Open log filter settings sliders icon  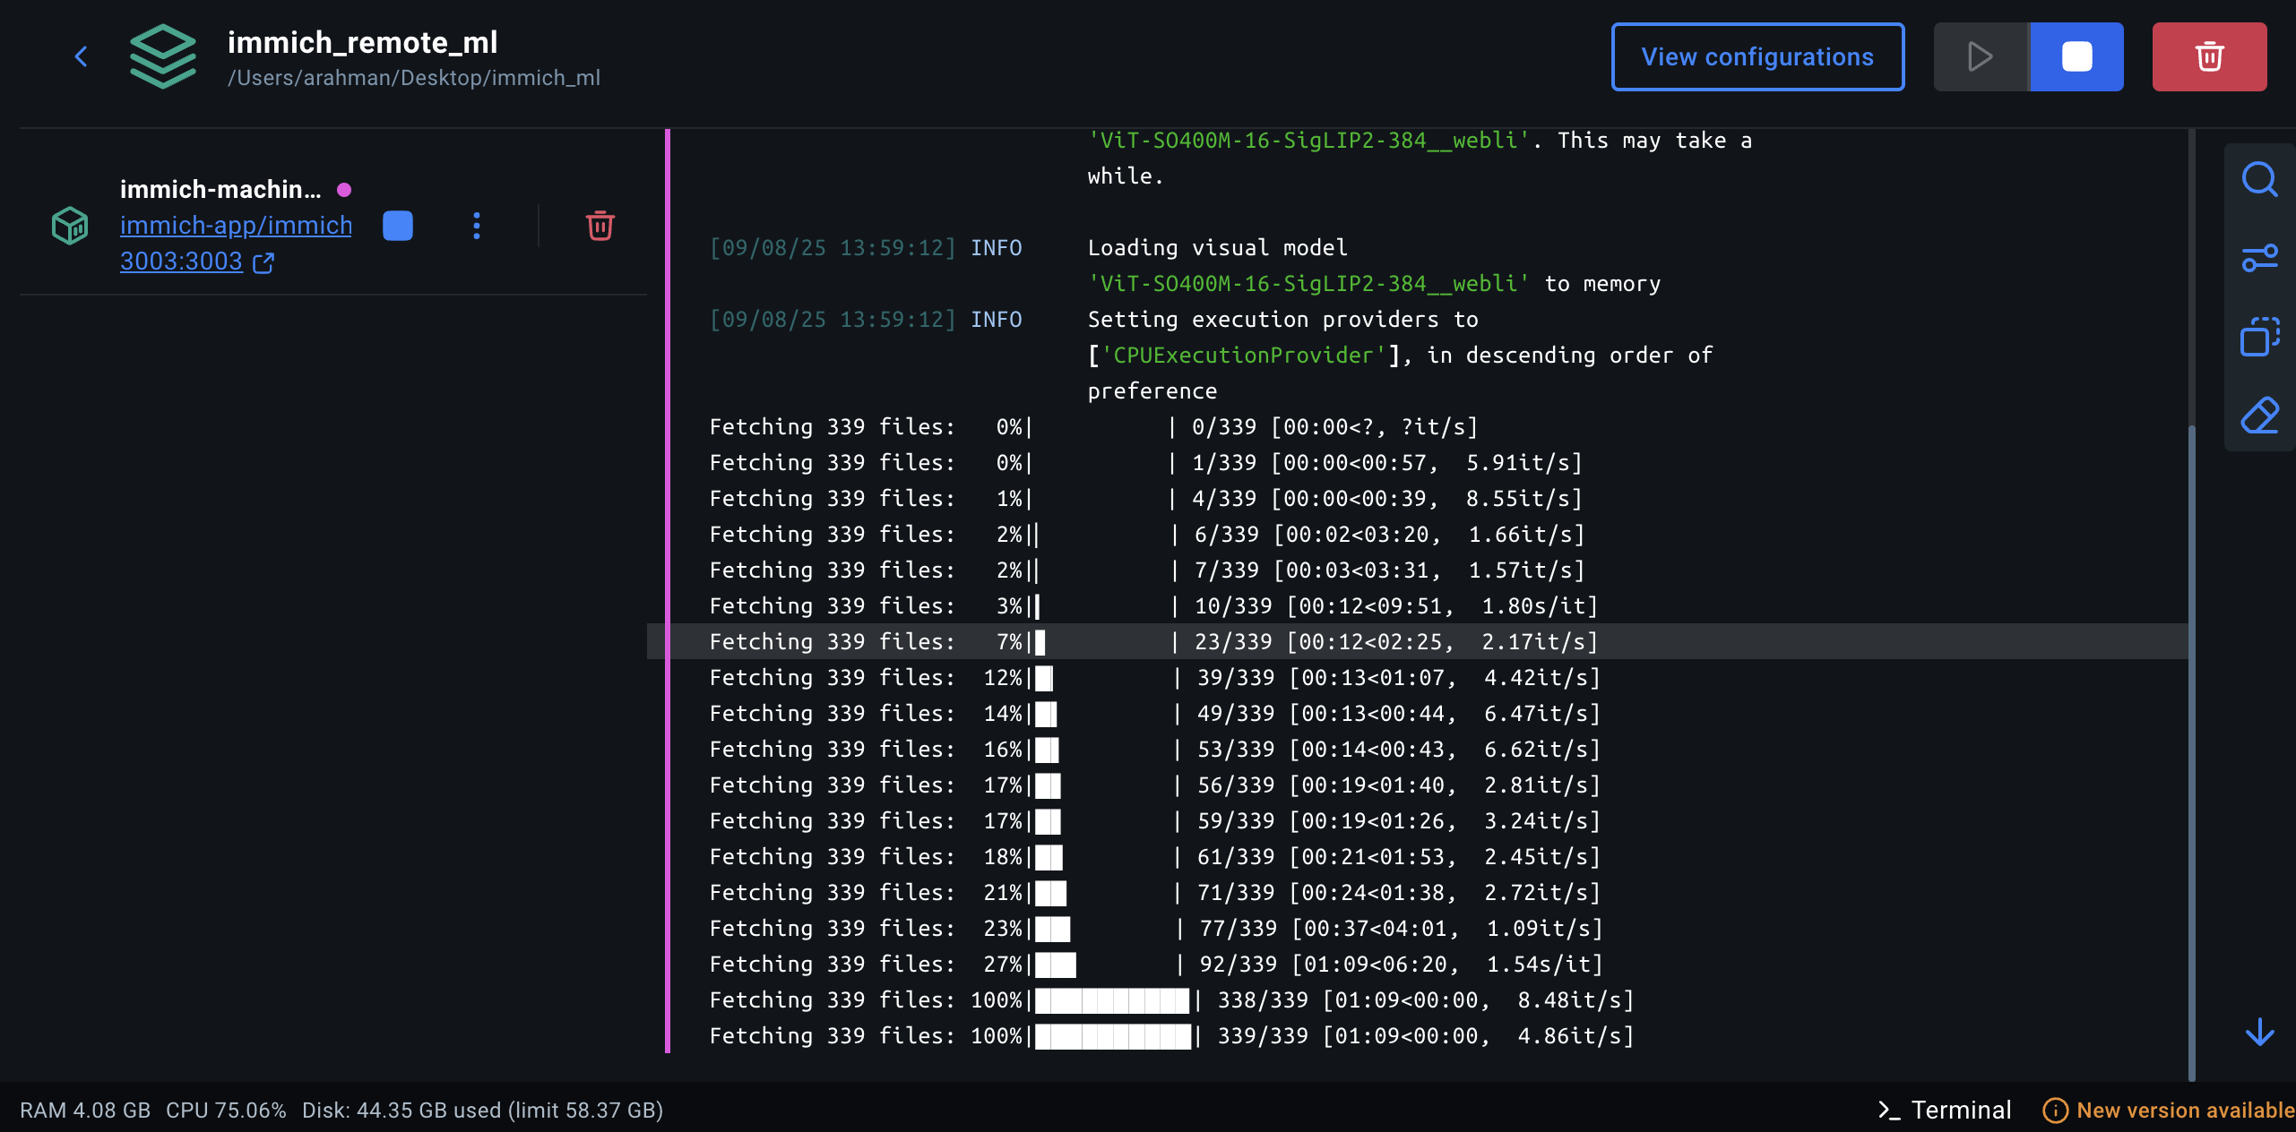pyautogui.click(x=2259, y=258)
